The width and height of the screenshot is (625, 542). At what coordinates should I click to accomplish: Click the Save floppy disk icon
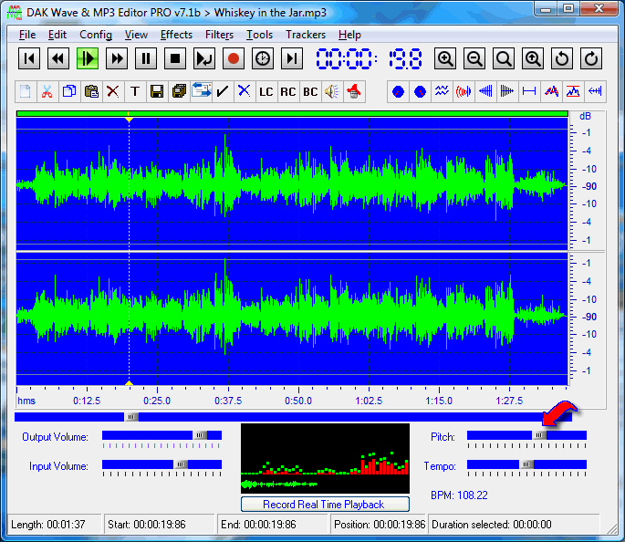click(157, 91)
